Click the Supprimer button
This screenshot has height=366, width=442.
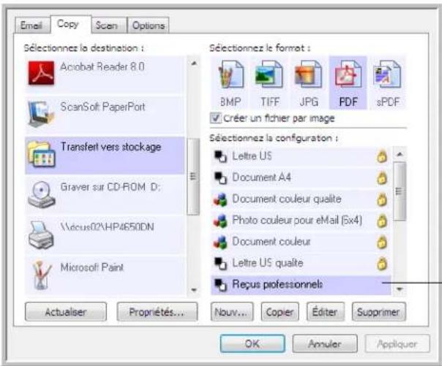click(379, 312)
